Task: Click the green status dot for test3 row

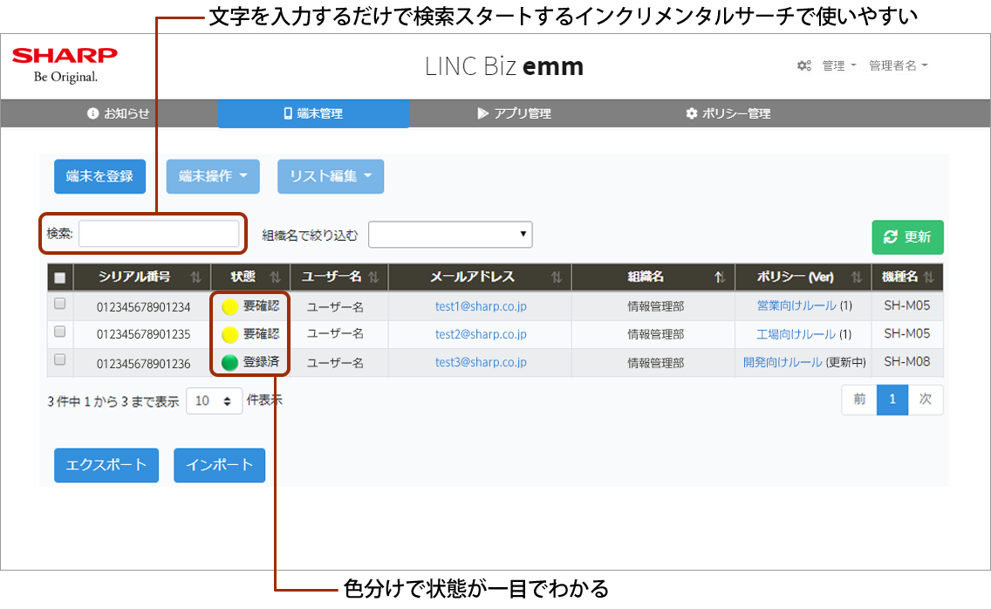Action: [230, 362]
